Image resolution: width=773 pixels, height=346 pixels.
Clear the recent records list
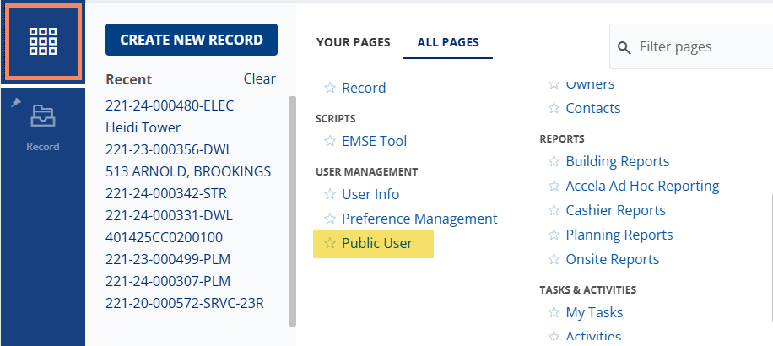point(259,78)
